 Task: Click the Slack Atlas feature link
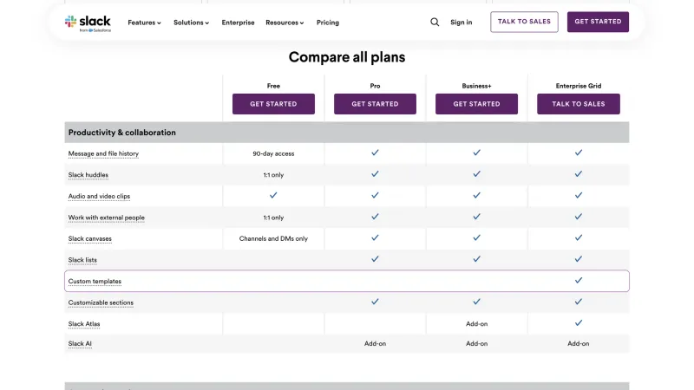point(84,323)
